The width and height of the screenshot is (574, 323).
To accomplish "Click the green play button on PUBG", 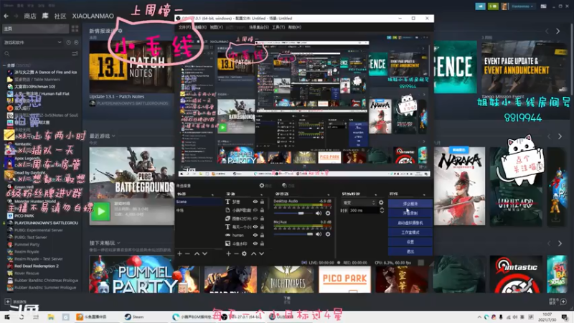I will tap(100, 211).
